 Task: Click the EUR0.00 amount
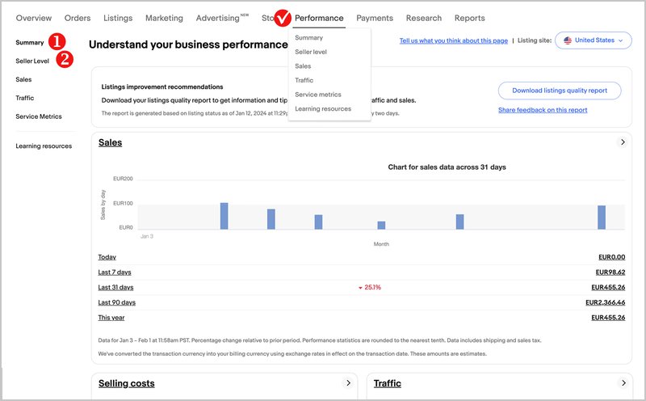pos(611,257)
